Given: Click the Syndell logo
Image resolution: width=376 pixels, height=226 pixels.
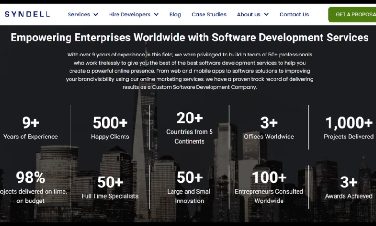Looking at the screenshot, I should [x=27, y=14].
